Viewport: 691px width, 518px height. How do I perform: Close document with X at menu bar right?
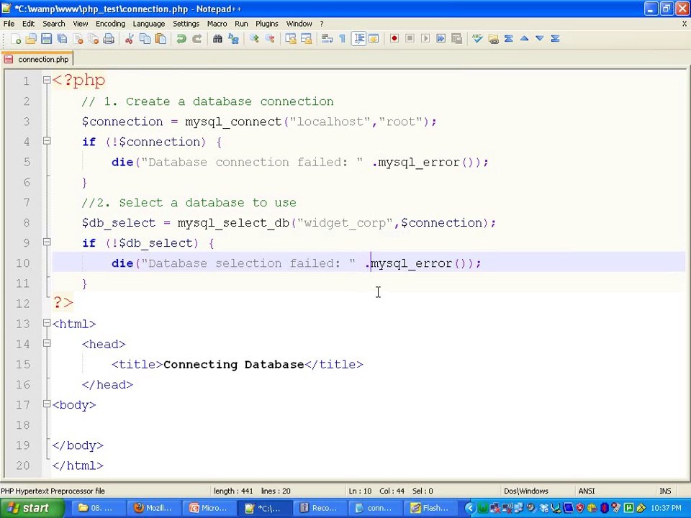684,24
